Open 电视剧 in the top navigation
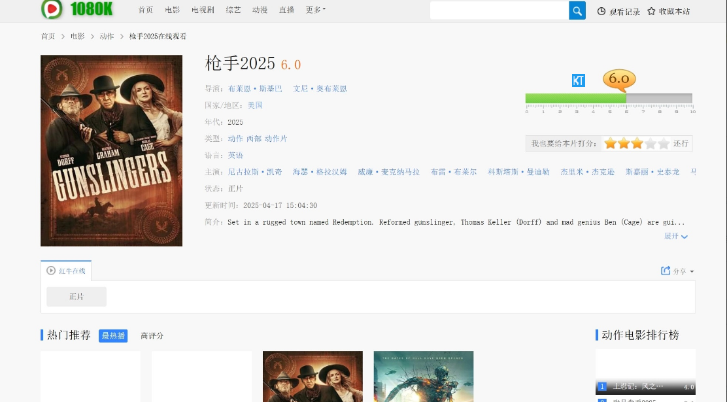 (x=203, y=10)
